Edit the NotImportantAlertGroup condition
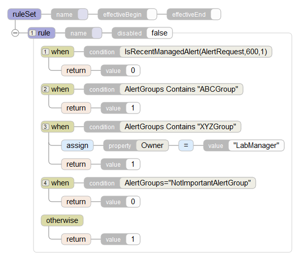Viewport: 303px width, 265px height. click(x=188, y=183)
